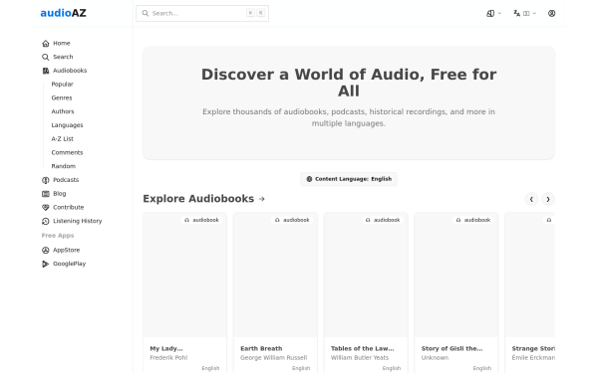
Task: Click Unknown author text
Action: (435, 358)
